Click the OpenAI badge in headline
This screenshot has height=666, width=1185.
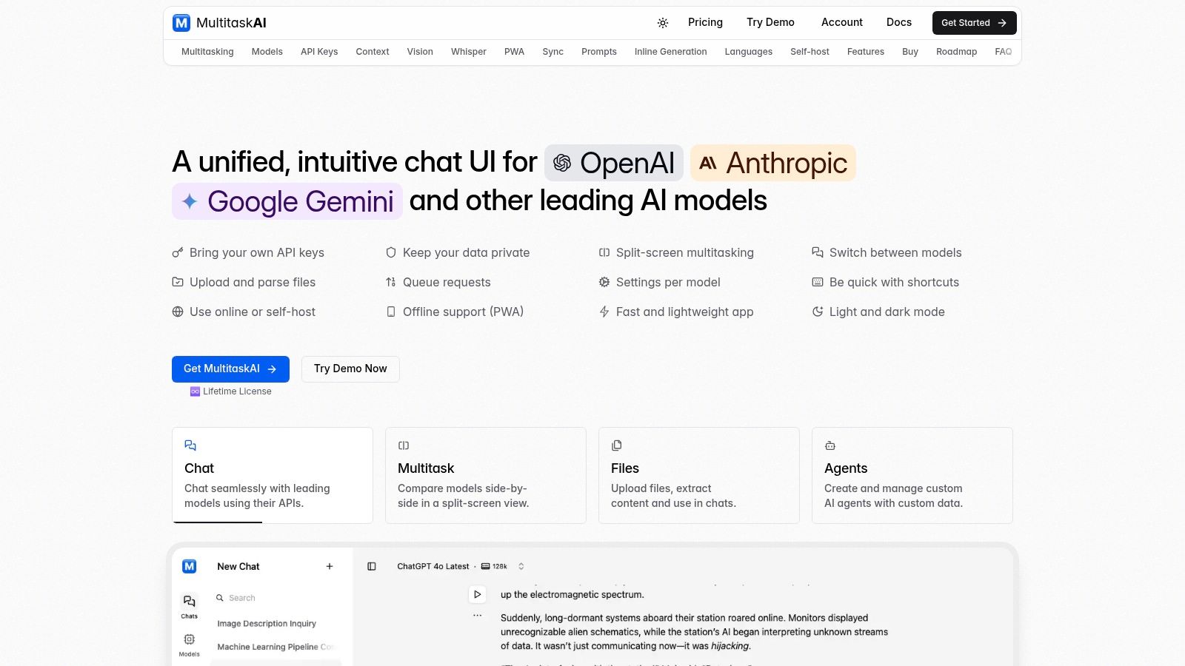(614, 163)
